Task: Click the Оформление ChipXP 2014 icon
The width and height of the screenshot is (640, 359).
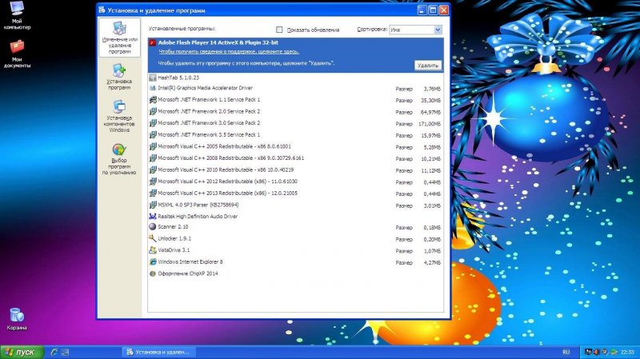Action: (153, 273)
